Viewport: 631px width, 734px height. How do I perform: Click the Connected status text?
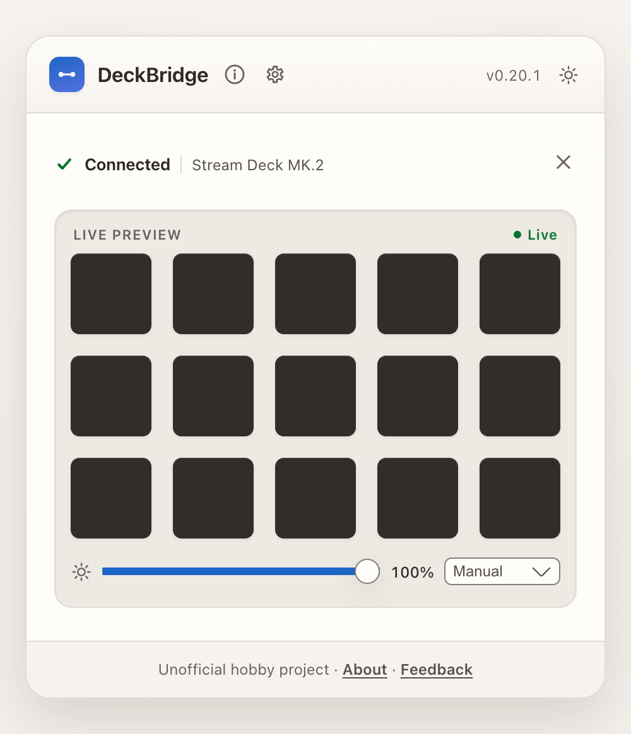coord(127,165)
